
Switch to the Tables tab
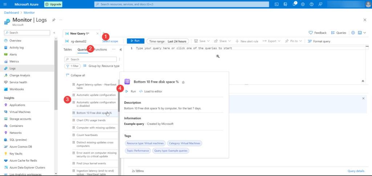pos(68,50)
